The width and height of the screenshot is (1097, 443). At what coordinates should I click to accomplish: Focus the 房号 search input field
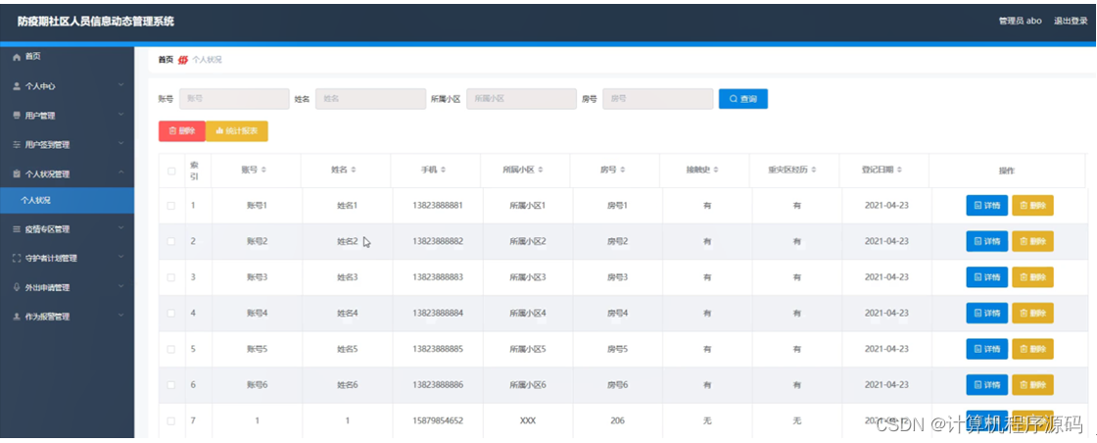657,99
